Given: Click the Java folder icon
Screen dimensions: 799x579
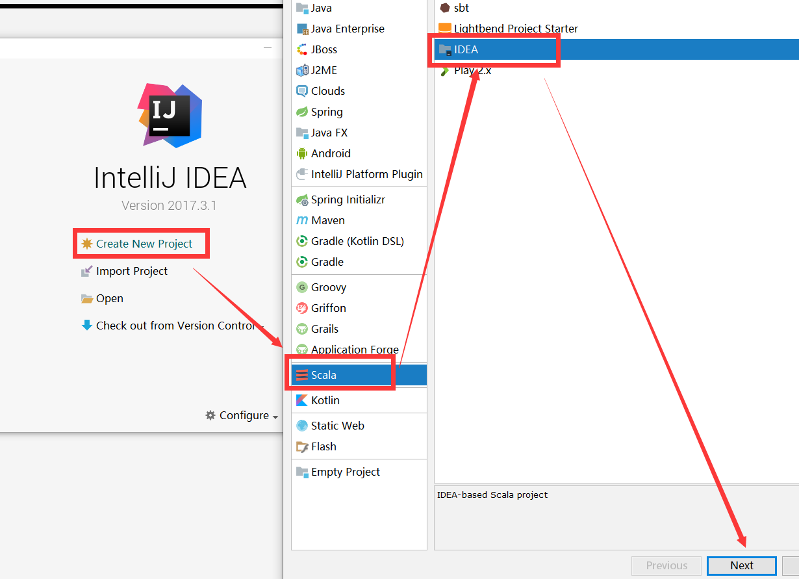Looking at the screenshot, I should tap(302, 8).
